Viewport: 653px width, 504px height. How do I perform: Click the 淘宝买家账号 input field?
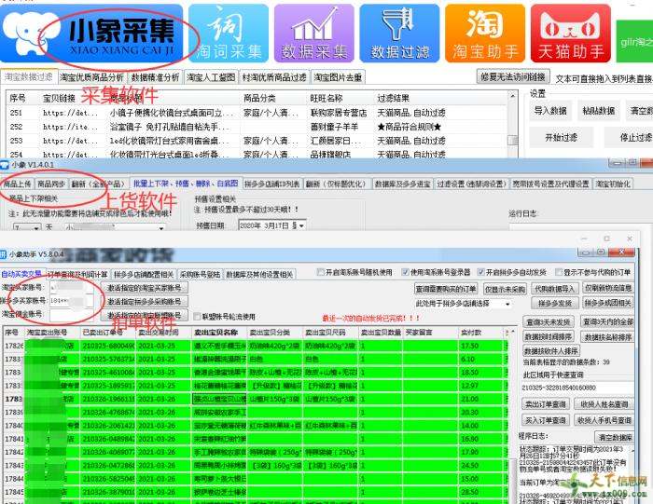point(72,287)
